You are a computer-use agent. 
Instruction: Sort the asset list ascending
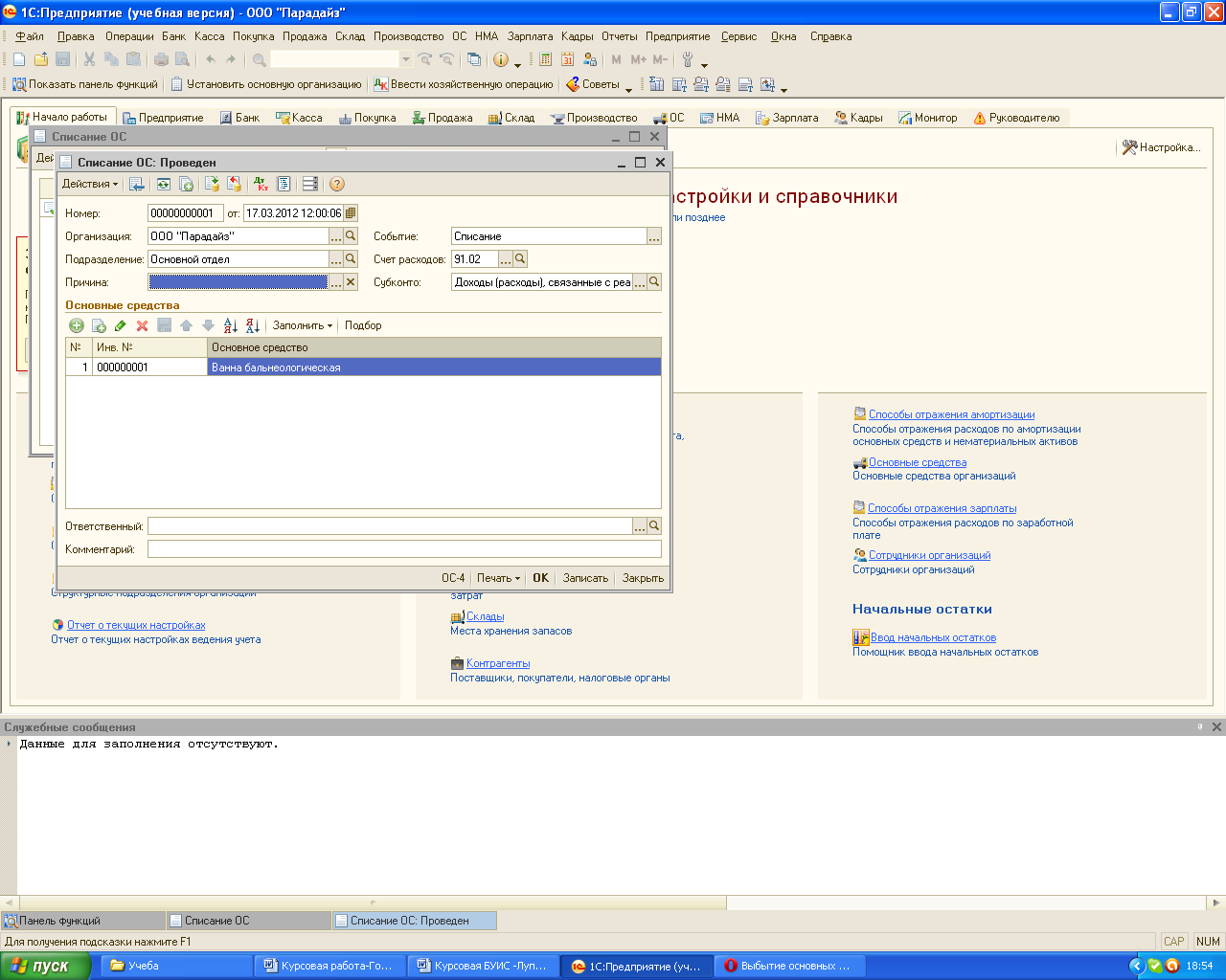230,325
